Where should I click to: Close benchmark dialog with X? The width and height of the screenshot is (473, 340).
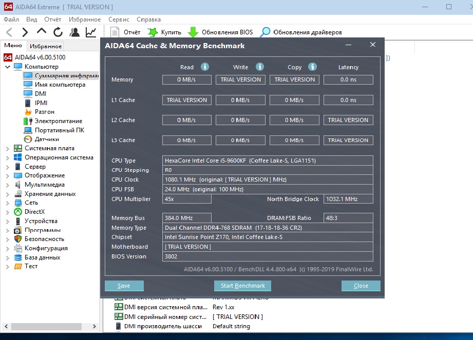pos(373,45)
